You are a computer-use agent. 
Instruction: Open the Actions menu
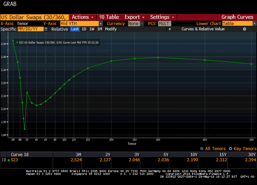82,17
